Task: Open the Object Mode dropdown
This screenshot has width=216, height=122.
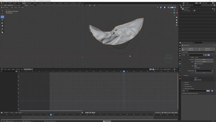Action: tap(5, 7)
